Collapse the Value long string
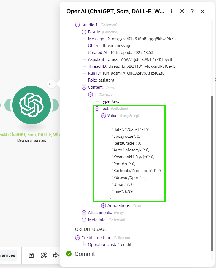The height and width of the screenshot is (268, 216). tap(104, 116)
